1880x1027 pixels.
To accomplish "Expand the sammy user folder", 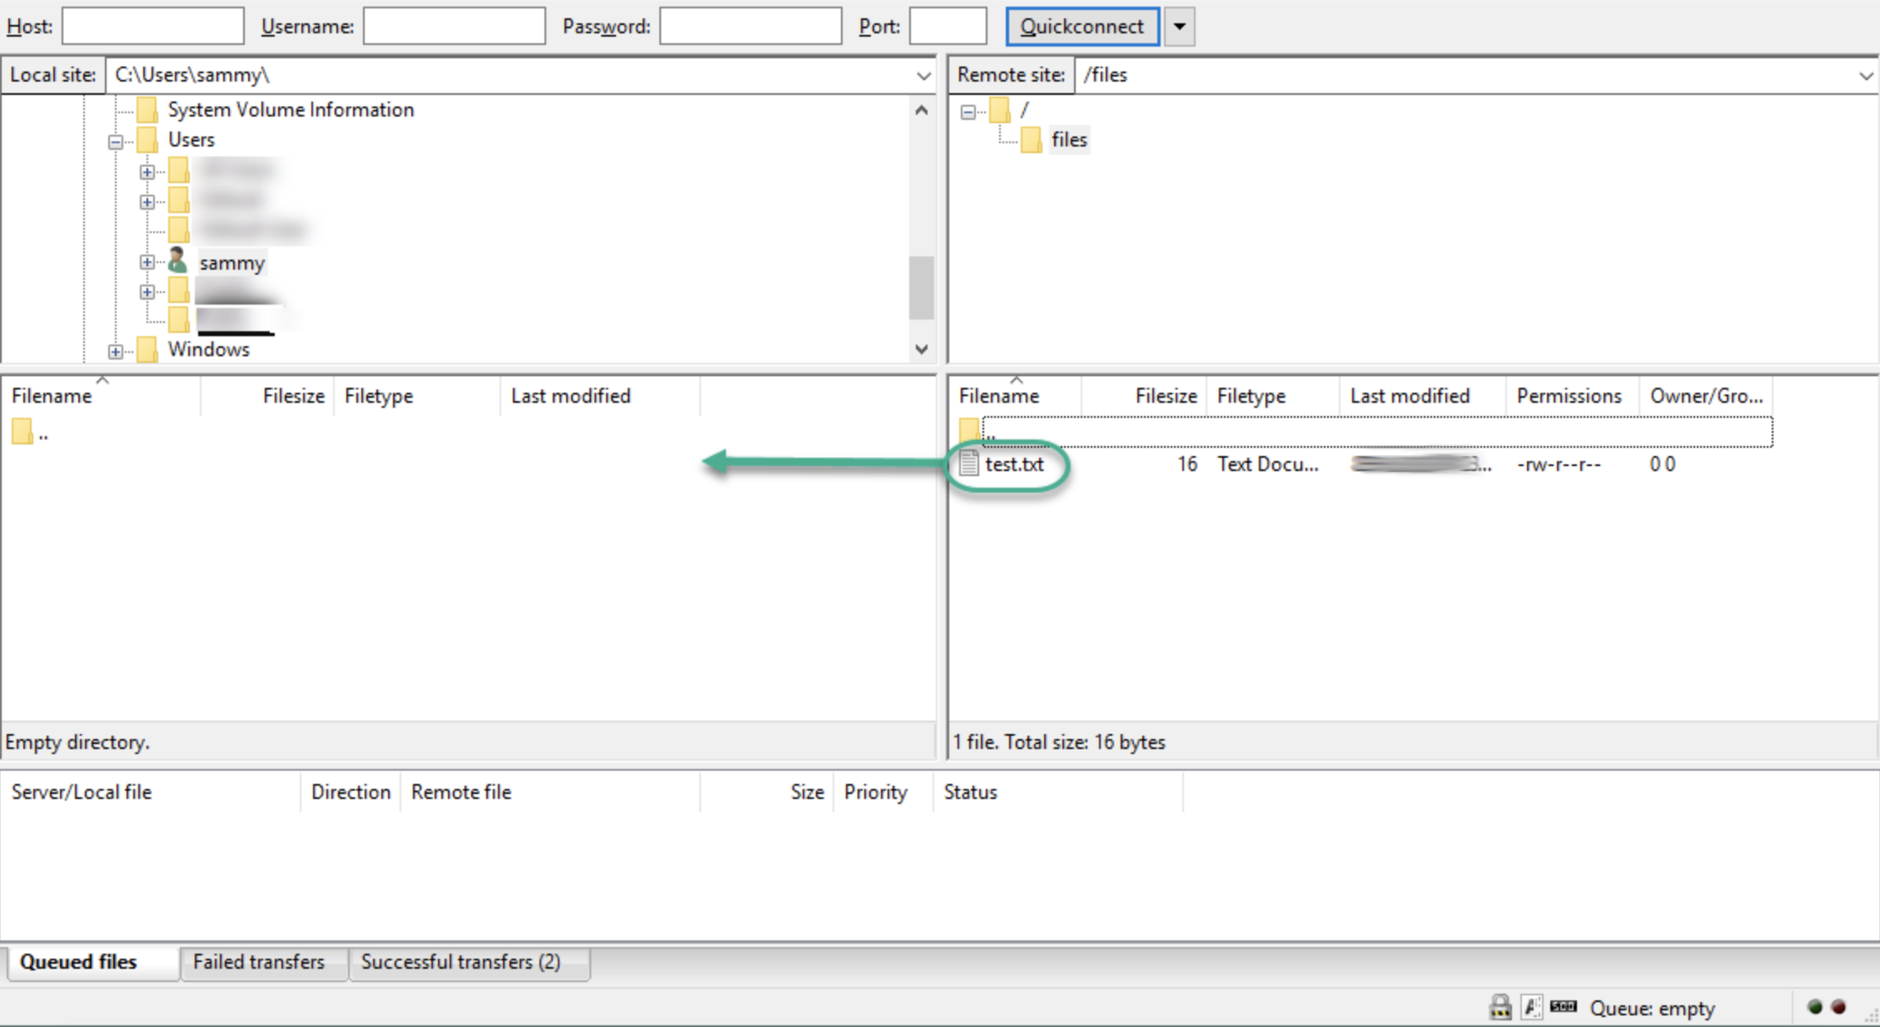I will tap(147, 262).
